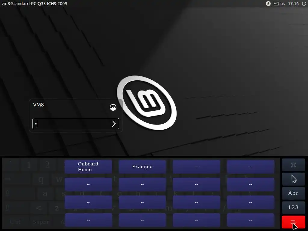308x231 pixels.
Task: Click the empty snippet button below Example
Action: (142, 184)
